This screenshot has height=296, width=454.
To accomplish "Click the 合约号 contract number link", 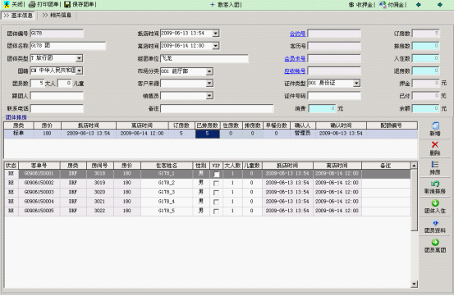I will [x=298, y=34].
